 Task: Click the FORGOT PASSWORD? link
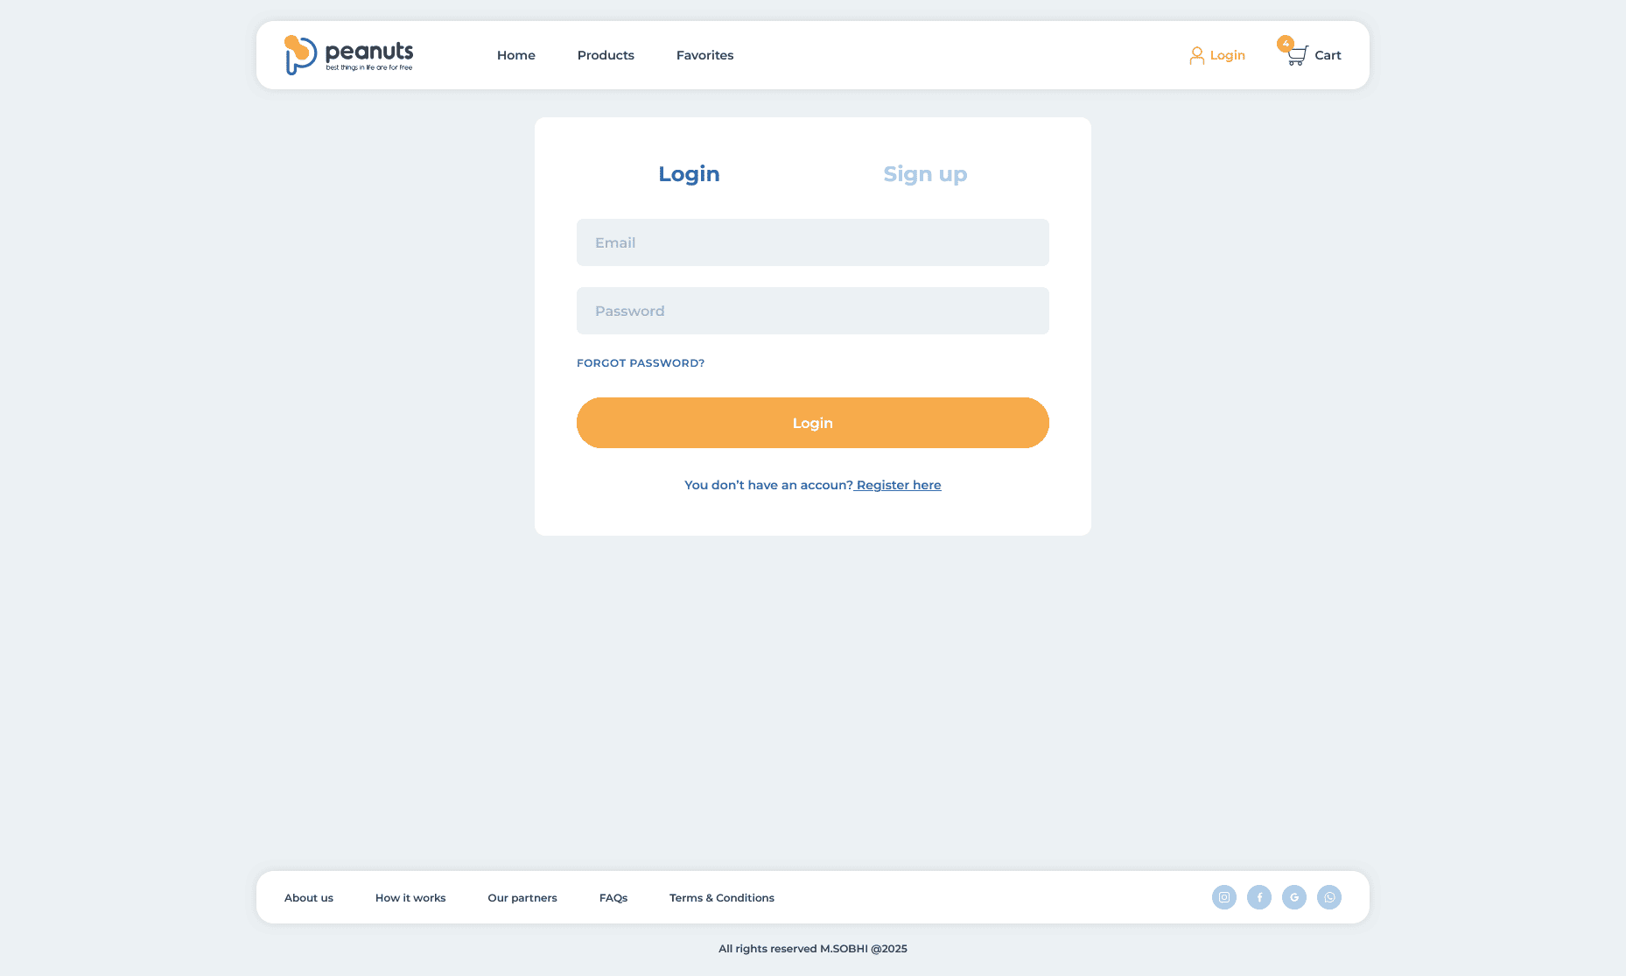[641, 363]
